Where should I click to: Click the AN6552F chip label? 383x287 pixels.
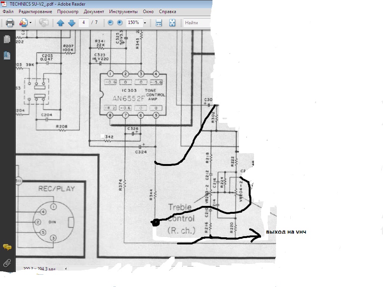[x=129, y=98]
